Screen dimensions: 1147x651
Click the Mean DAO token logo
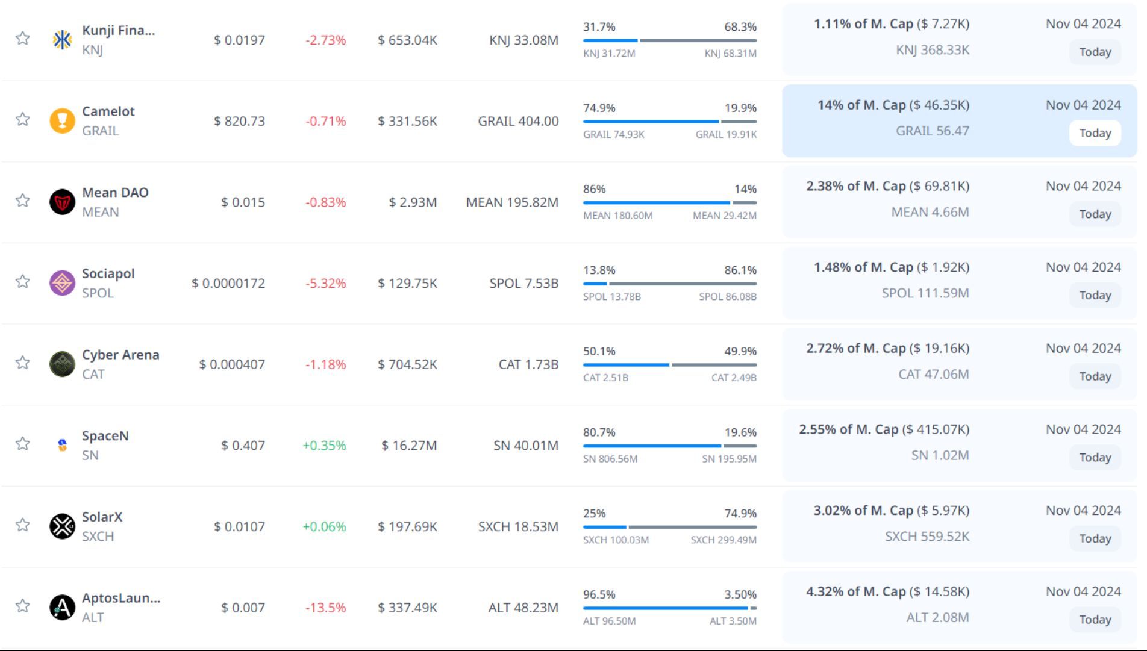62,202
